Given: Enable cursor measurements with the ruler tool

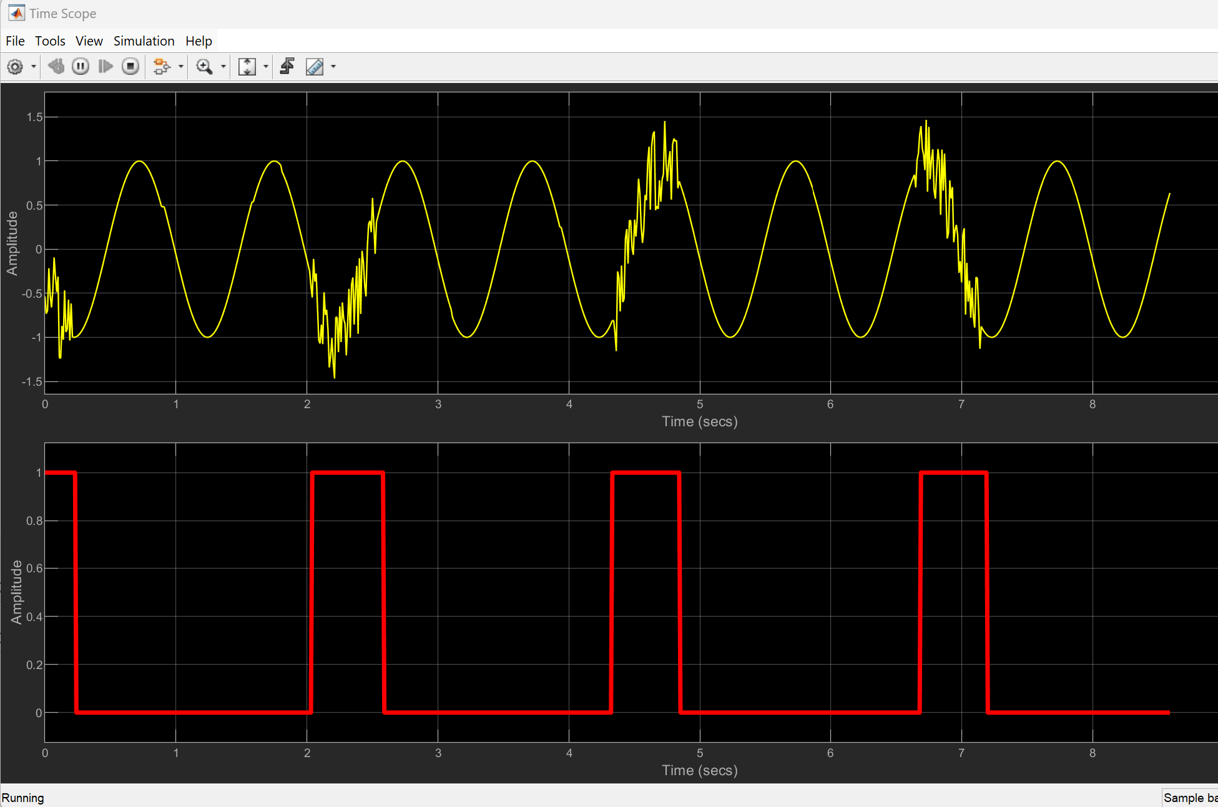Looking at the screenshot, I should [315, 67].
